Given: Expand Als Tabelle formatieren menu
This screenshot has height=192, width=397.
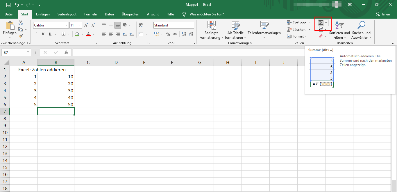Looking at the screenshot, I should 236,30.
